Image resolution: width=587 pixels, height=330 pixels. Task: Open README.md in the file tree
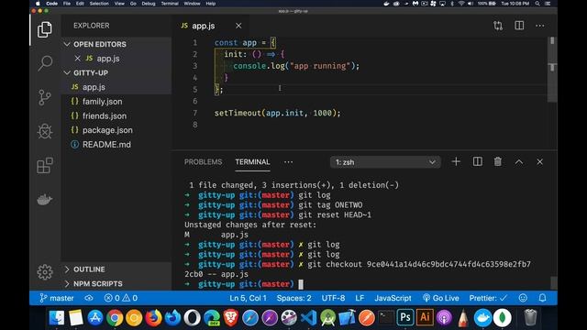tap(116, 145)
